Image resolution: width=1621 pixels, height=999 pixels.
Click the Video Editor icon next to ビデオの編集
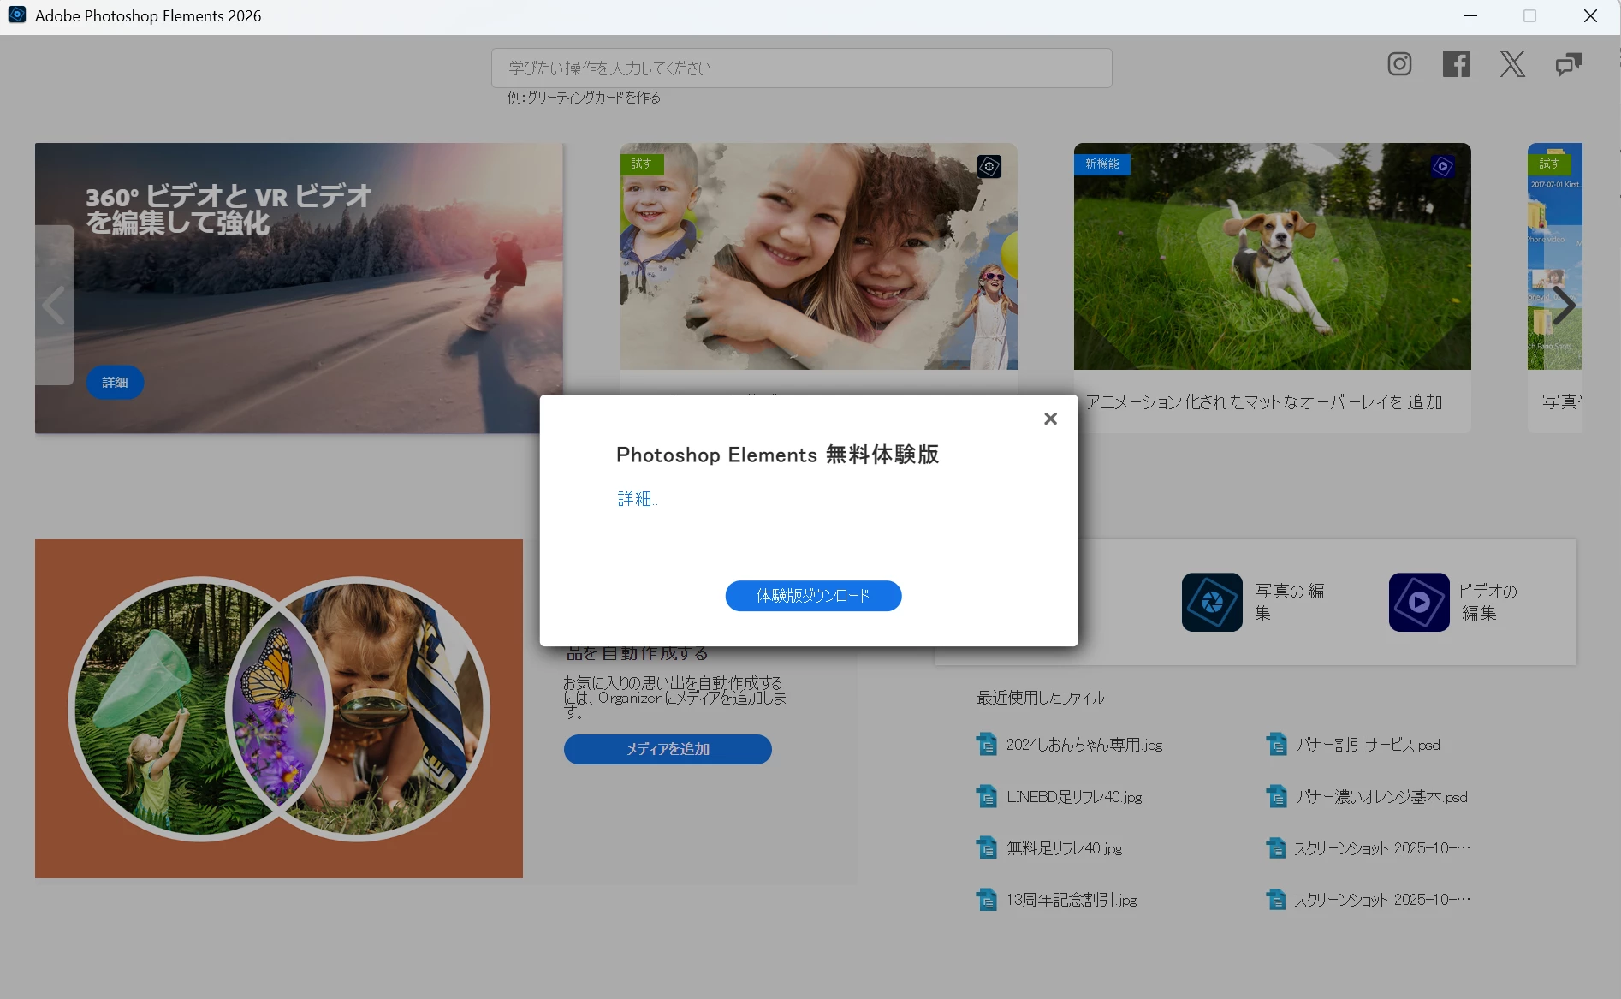tap(1419, 602)
